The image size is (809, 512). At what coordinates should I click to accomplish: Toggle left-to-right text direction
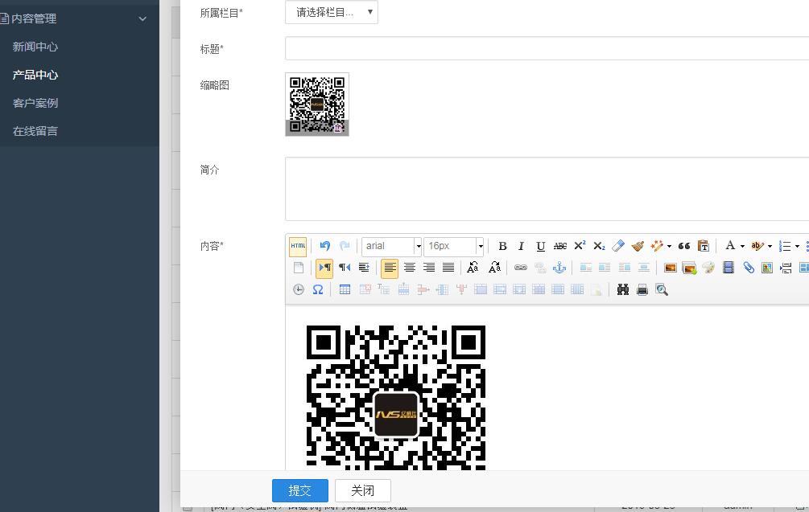tap(324, 268)
